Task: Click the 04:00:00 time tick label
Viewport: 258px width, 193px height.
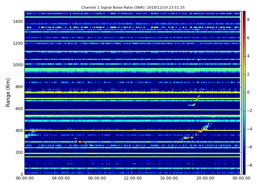Action: coord(61,178)
